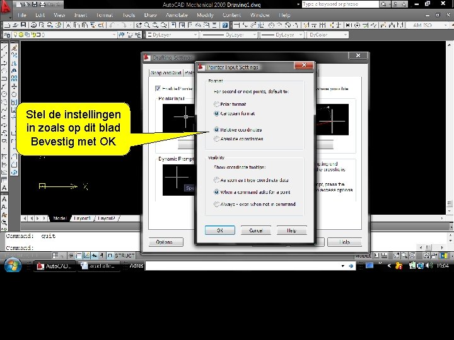
Task: Click Open folder icon in toolbar
Action: pos(15,25)
